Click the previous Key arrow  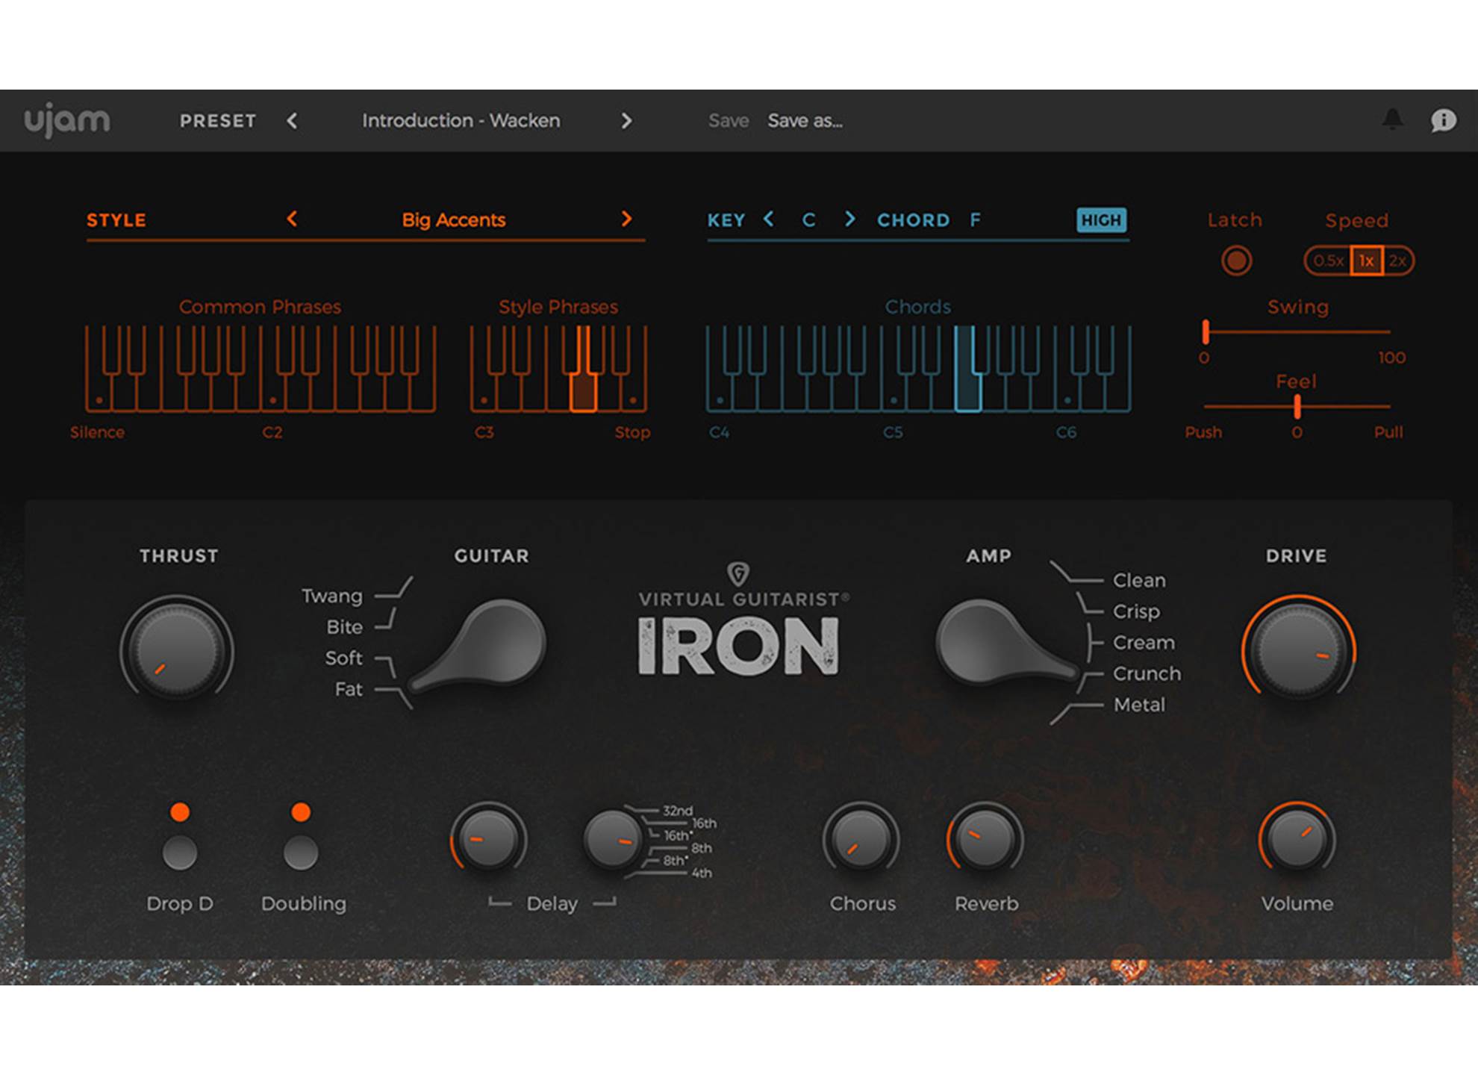(x=768, y=219)
